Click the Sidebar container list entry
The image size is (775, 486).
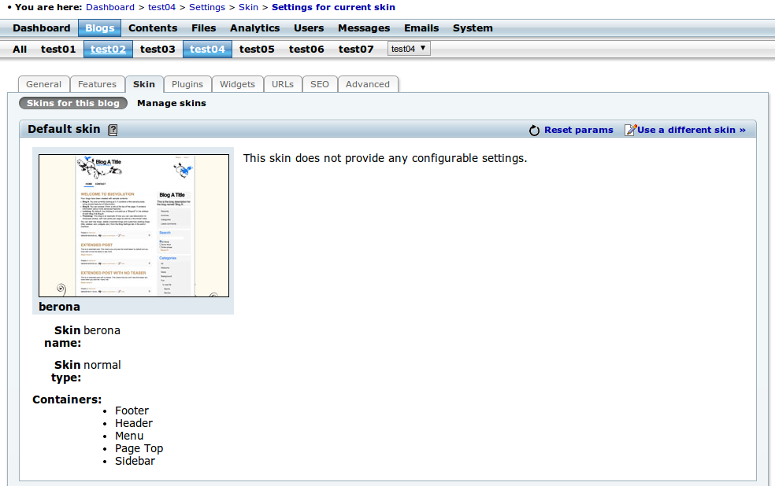pyautogui.click(x=135, y=462)
